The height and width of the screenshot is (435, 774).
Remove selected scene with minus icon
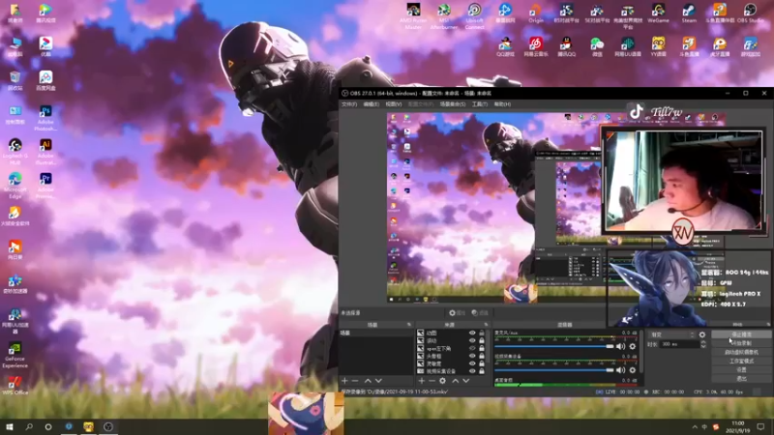point(355,381)
